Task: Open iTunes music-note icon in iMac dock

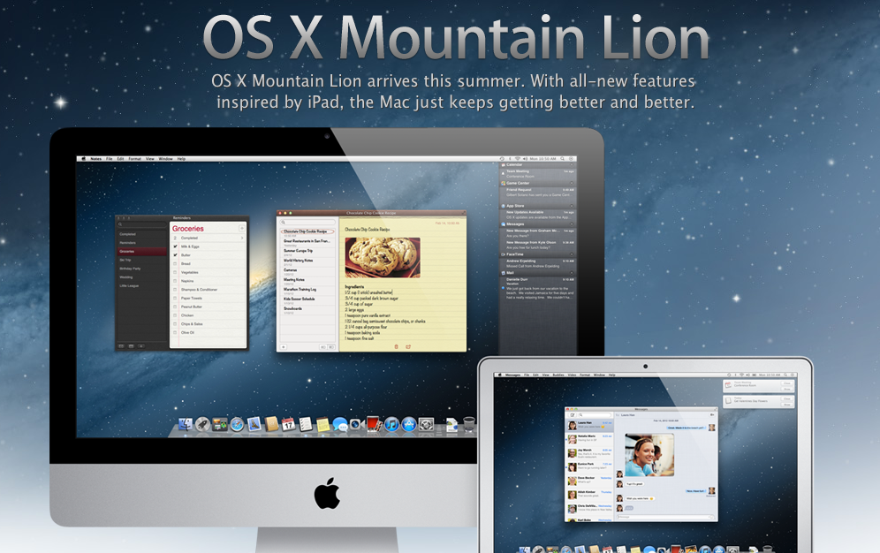Action: (x=391, y=425)
